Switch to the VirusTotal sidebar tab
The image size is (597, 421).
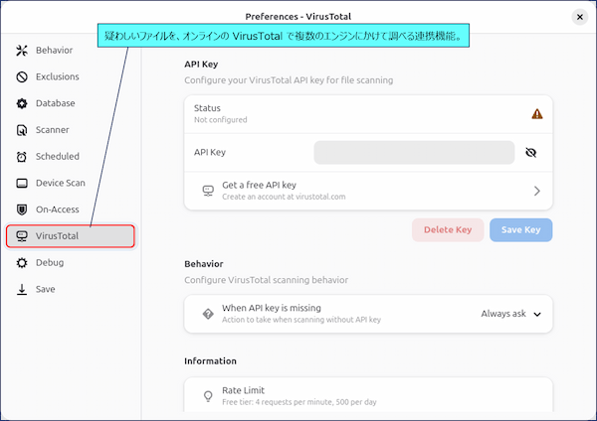71,236
